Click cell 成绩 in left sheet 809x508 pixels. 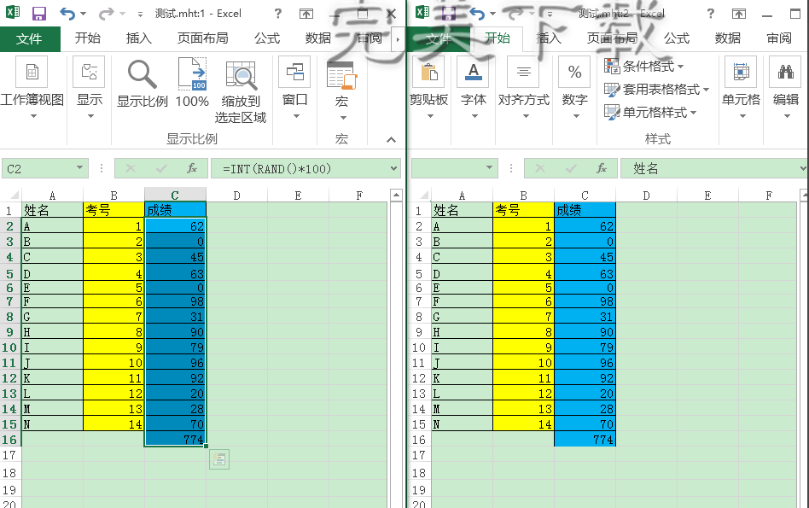(176, 210)
